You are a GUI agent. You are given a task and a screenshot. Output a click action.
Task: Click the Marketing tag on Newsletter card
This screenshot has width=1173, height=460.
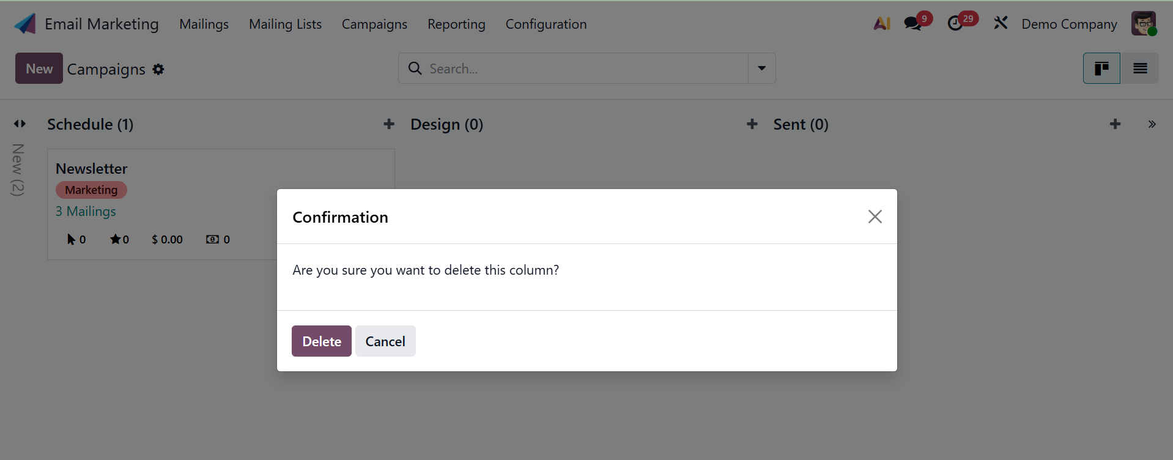coord(91,190)
